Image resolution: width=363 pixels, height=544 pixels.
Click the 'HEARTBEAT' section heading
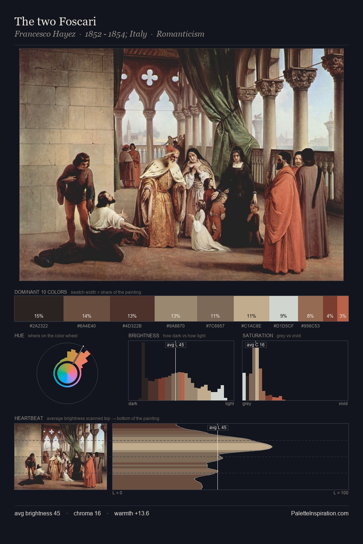pyautogui.click(x=29, y=418)
